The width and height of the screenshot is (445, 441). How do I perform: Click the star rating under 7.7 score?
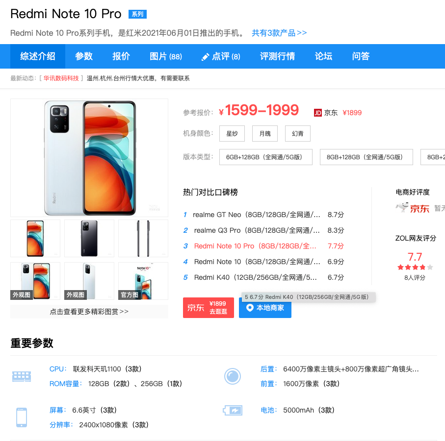[x=415, y=267]
